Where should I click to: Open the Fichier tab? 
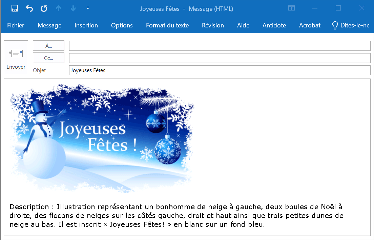coord(16,25)
